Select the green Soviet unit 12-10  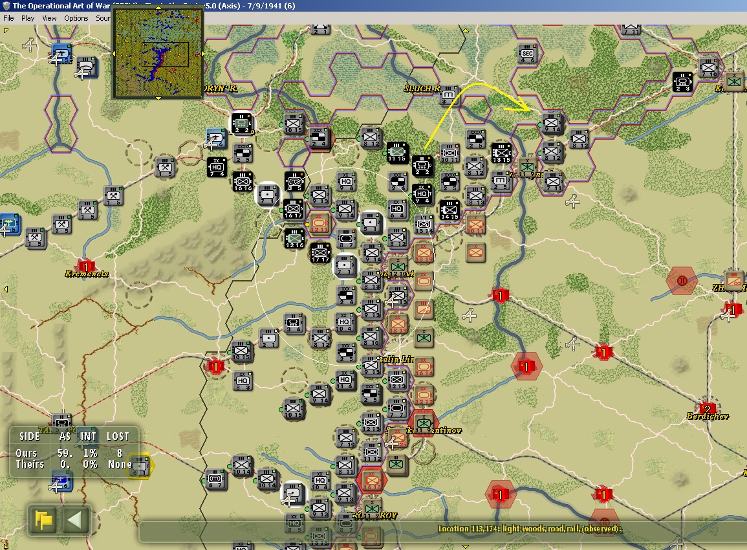click(398, 267)
